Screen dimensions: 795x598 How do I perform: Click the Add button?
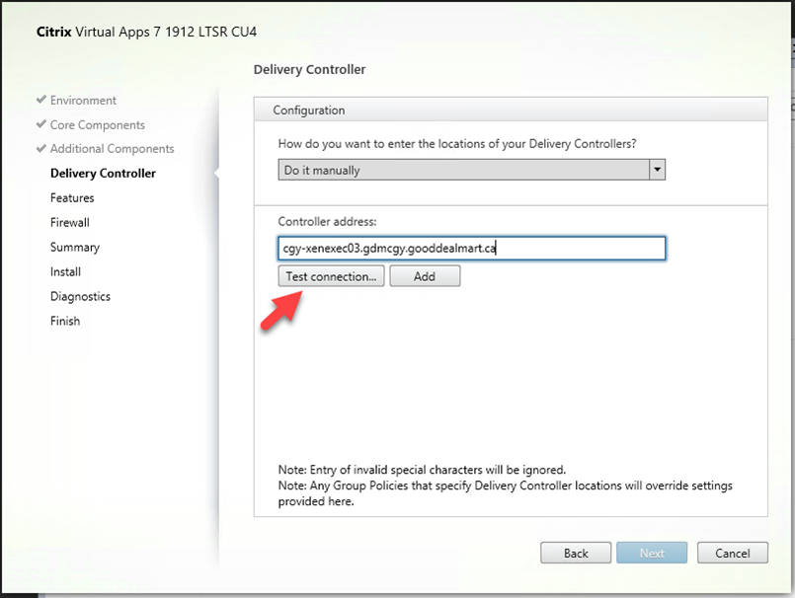coord(425,276)
